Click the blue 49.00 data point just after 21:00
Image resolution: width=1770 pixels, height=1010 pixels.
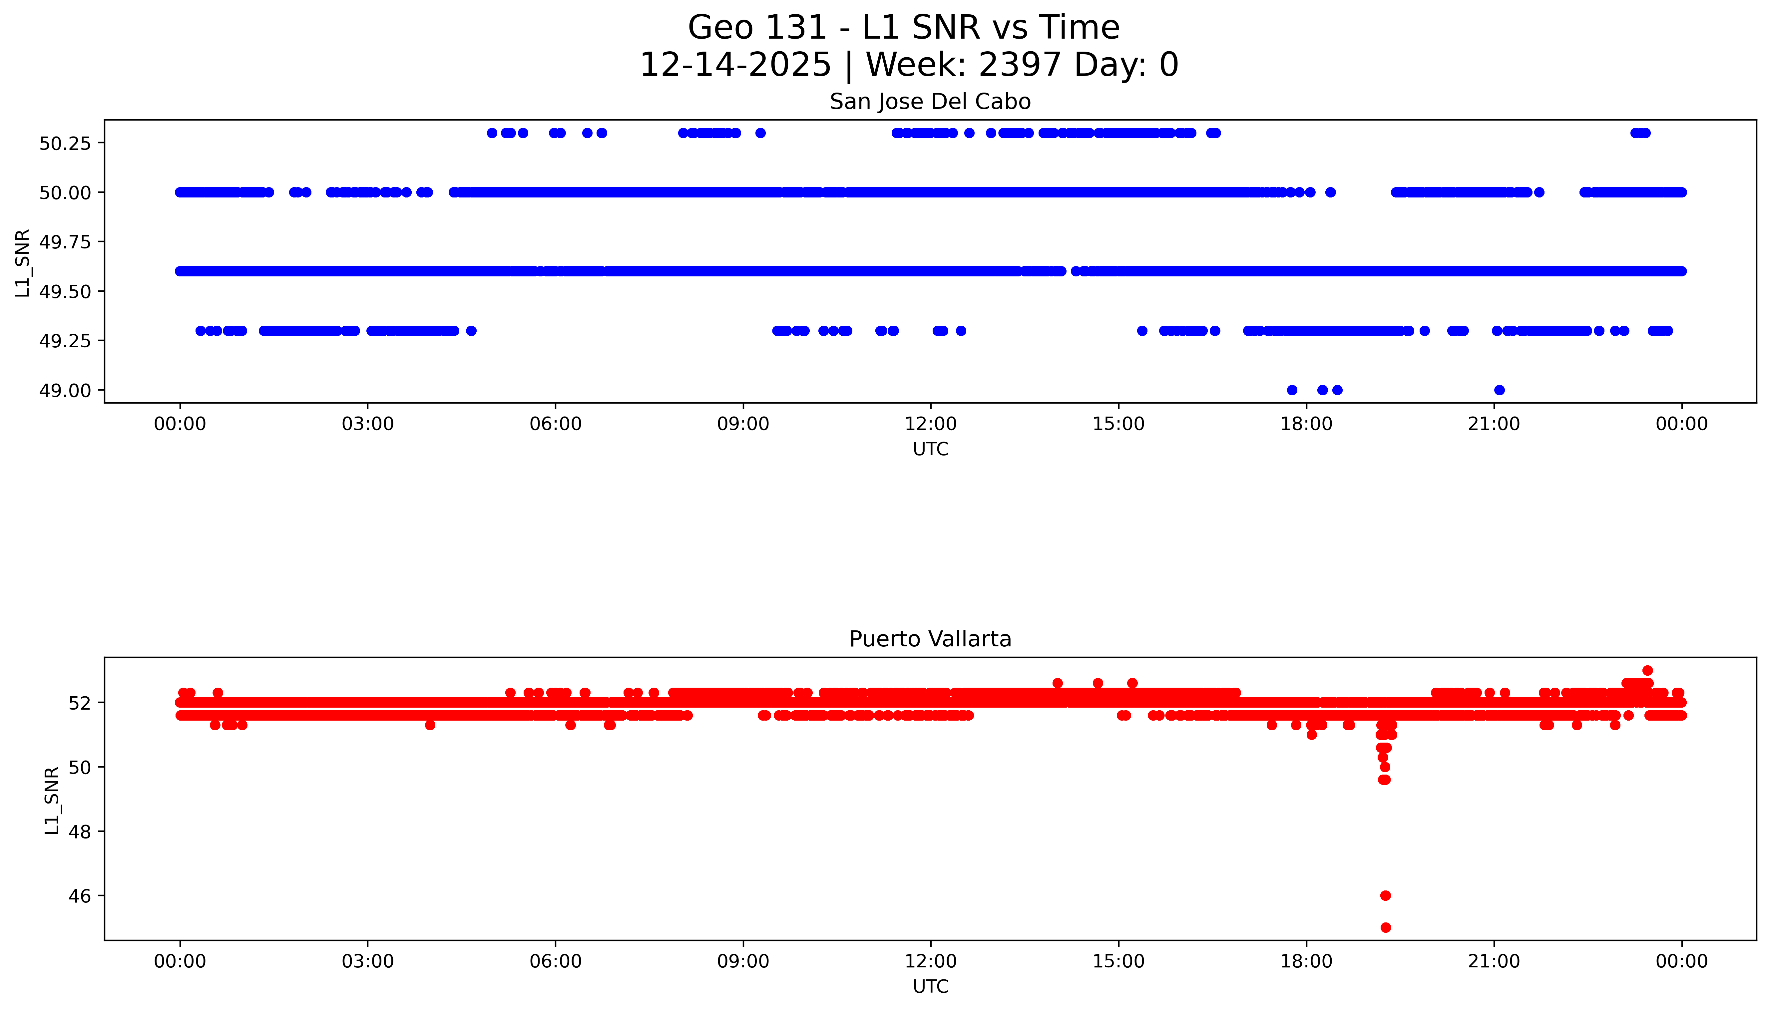point(1500,390)
